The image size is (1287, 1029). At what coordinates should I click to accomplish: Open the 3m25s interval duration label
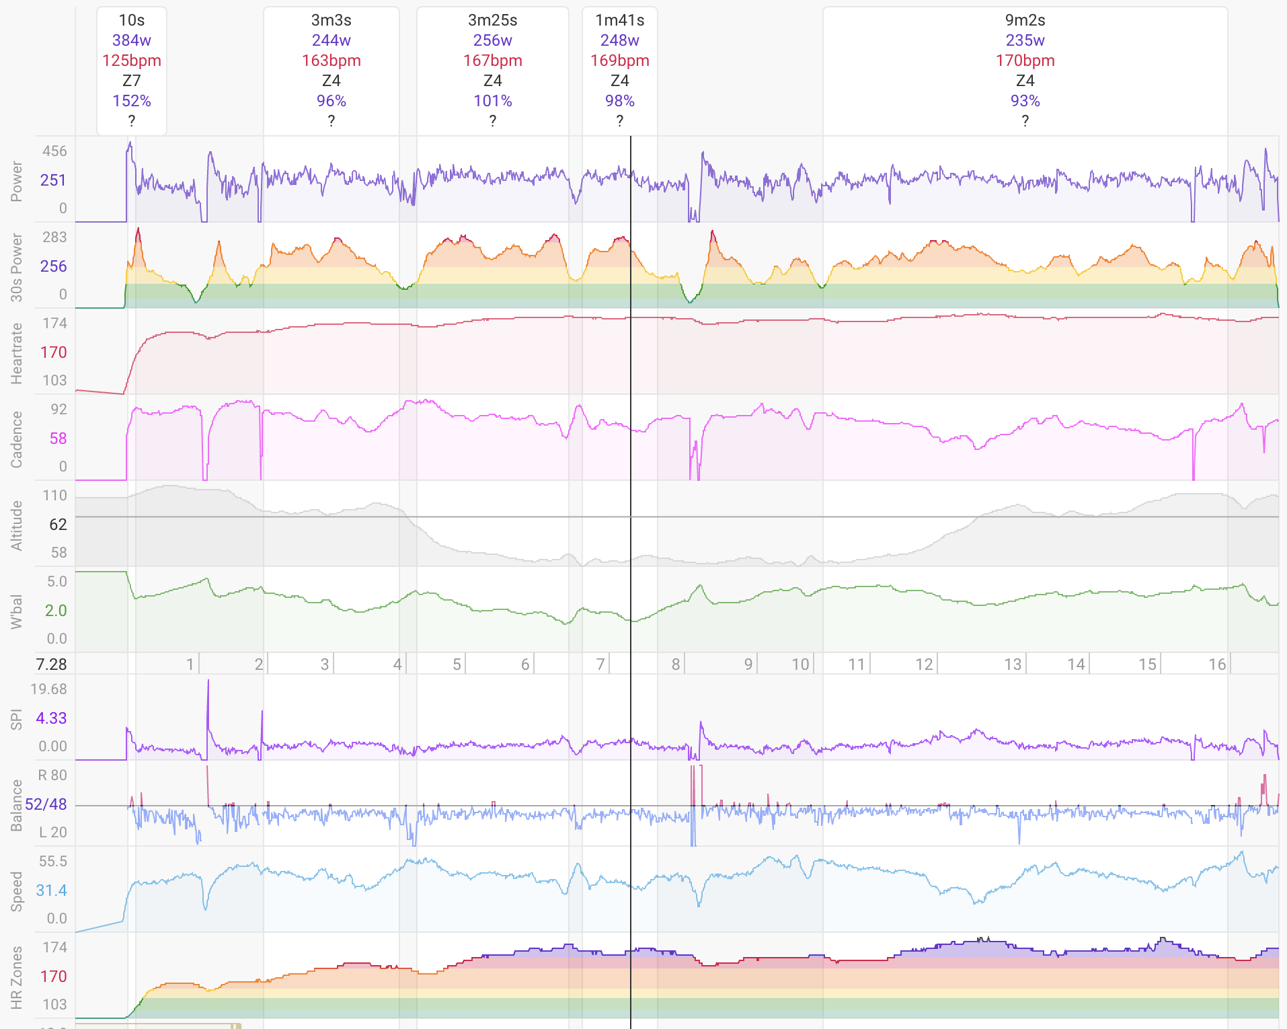pyautogui.click(x=493, y=20)
